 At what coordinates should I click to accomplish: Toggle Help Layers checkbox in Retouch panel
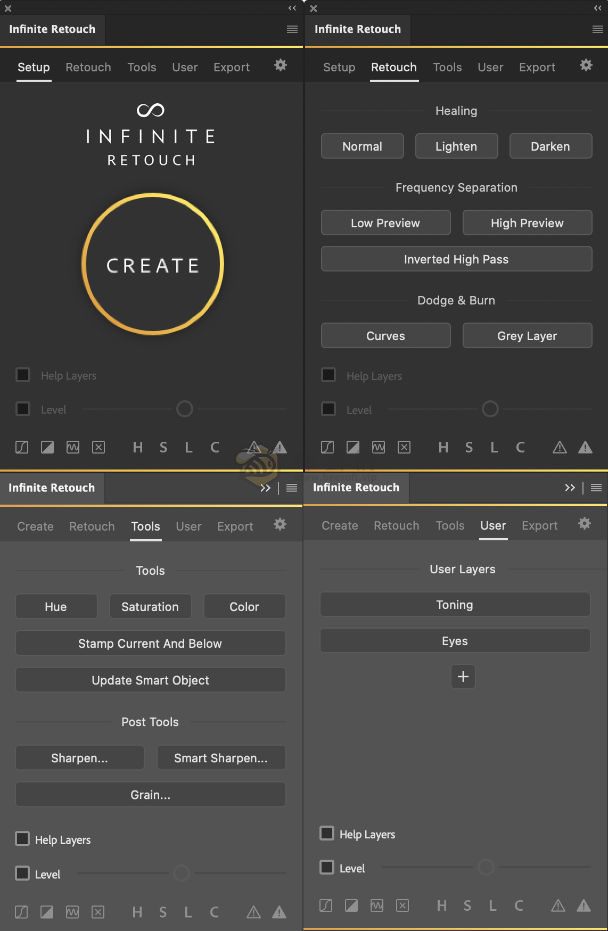pos(328,375)
